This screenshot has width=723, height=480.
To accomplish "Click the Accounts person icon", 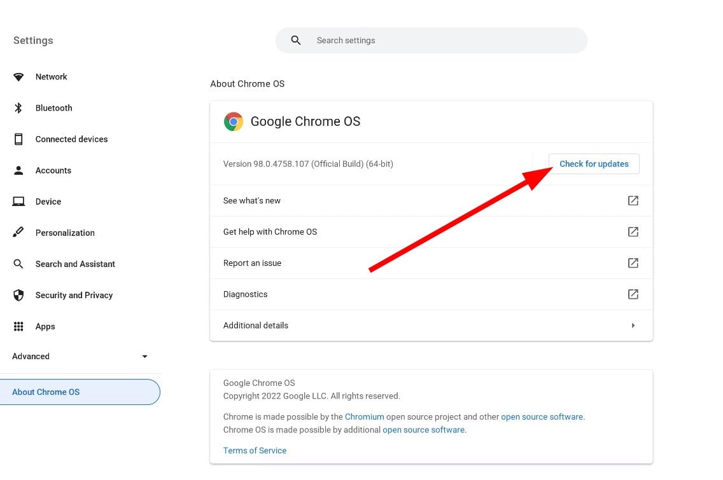I will [x=18, y=170].
